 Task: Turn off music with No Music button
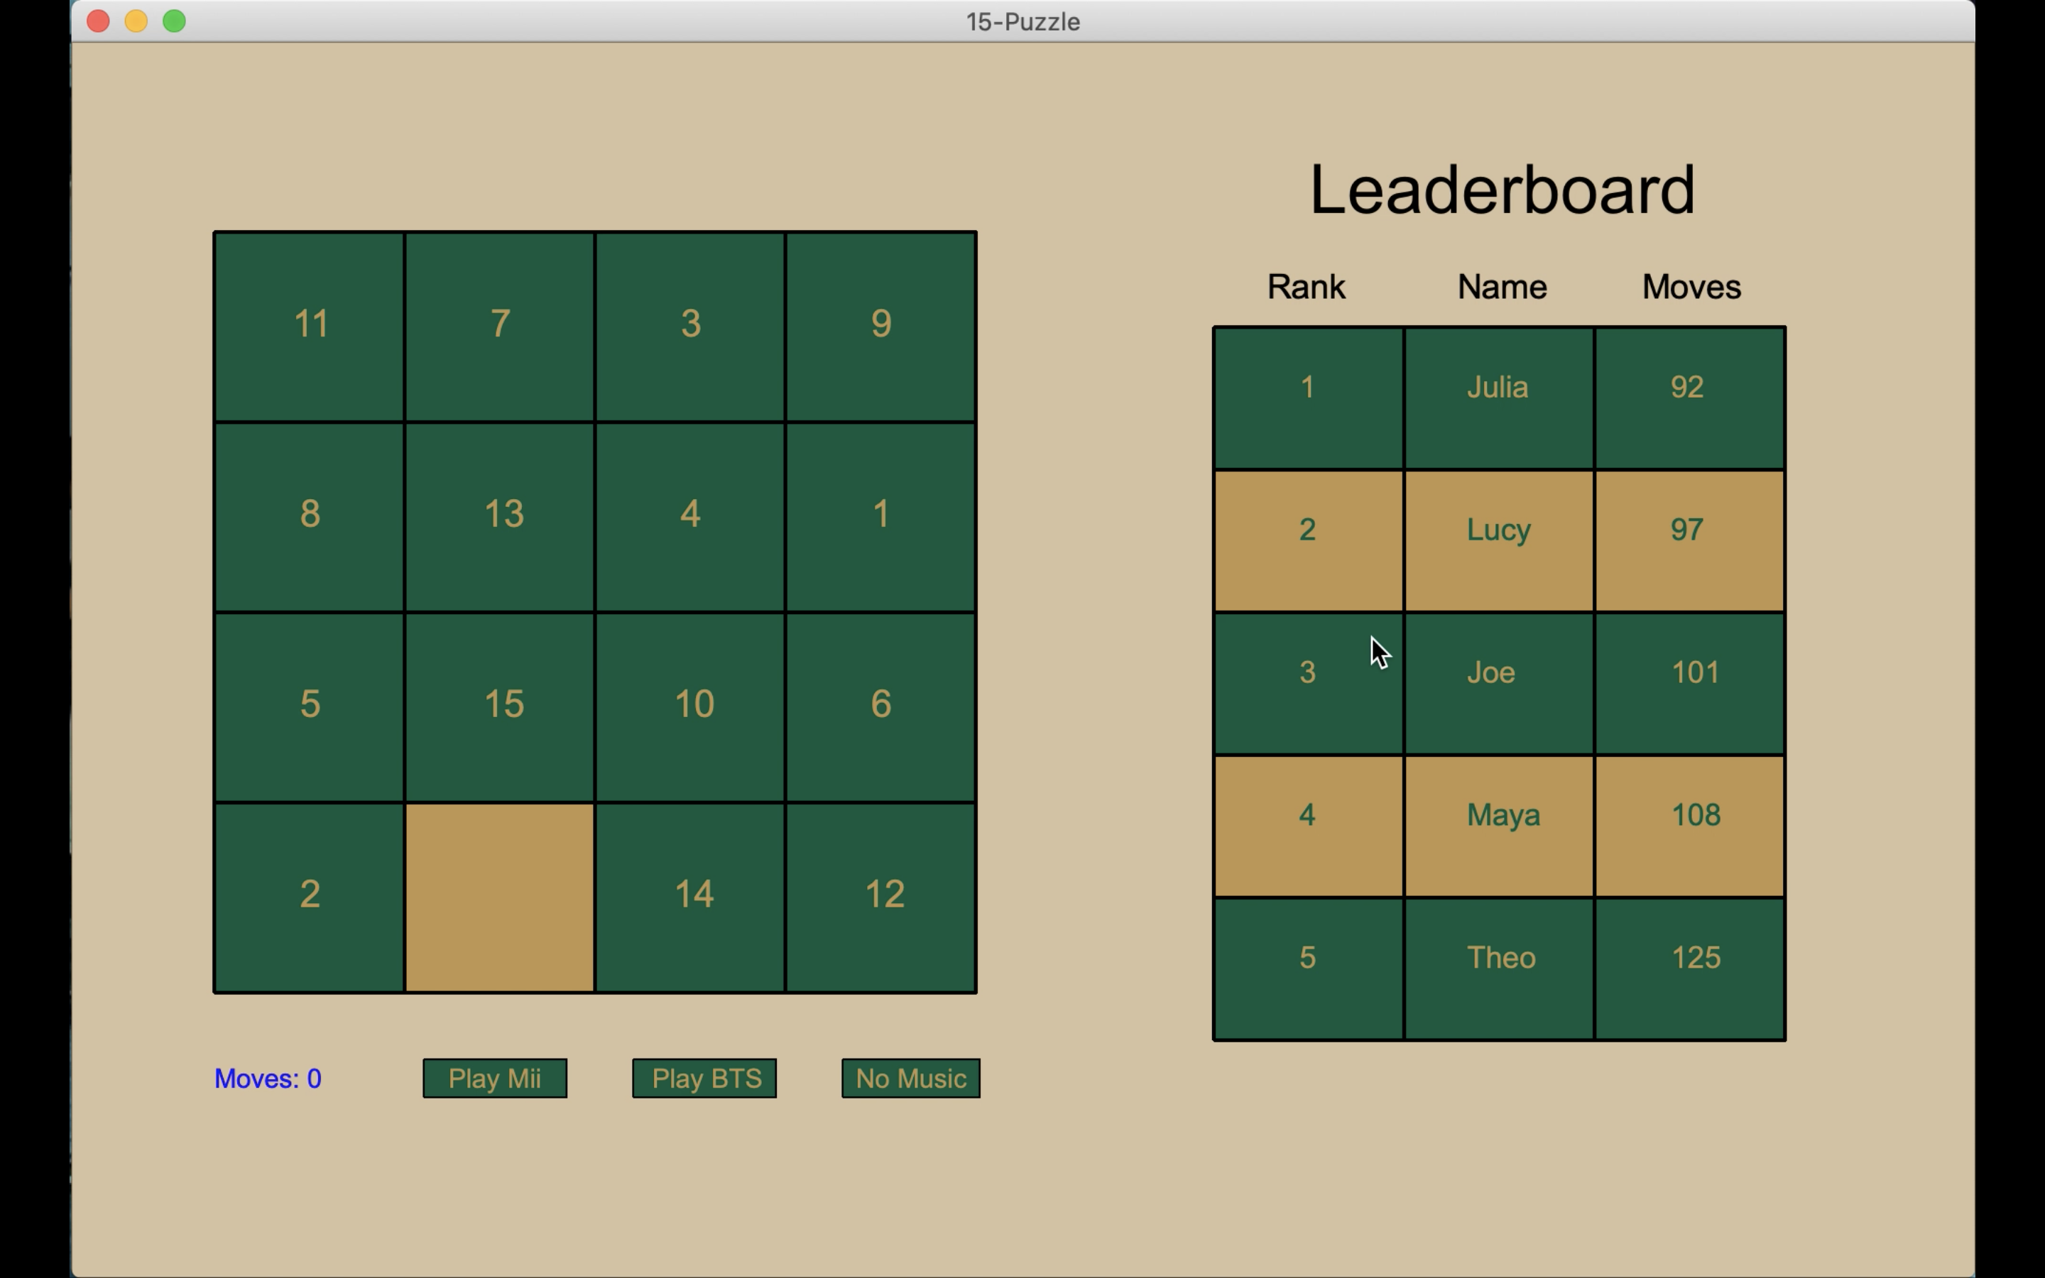[910, 1078]
